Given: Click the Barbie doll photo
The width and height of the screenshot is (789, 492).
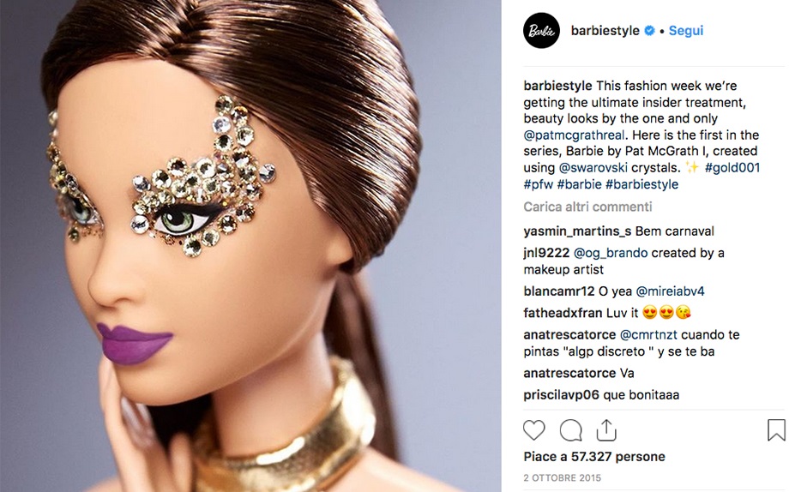Looking at the screenshot, I should point(250,246).
